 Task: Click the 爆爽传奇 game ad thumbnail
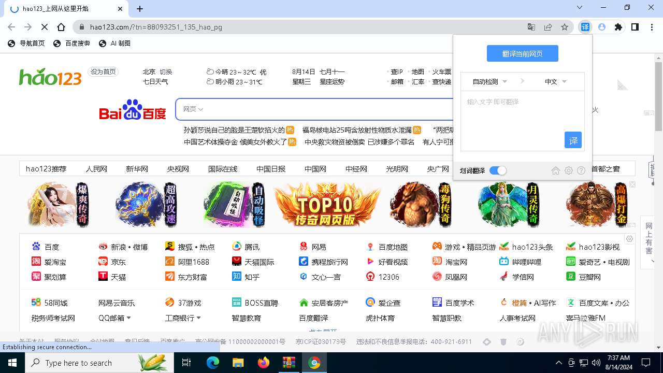(59, 205)
